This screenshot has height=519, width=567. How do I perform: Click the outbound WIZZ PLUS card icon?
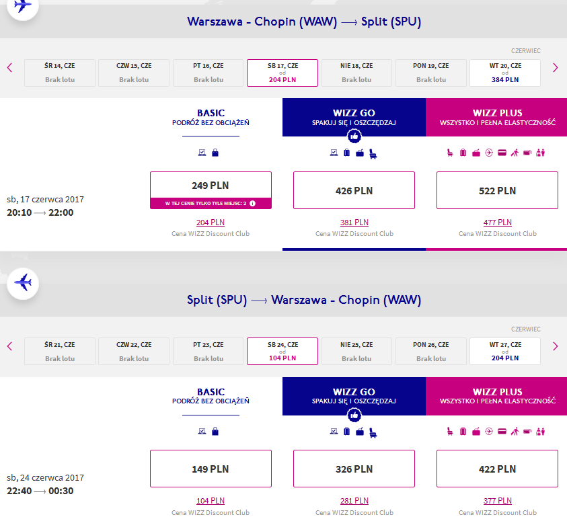pos(502,153)
